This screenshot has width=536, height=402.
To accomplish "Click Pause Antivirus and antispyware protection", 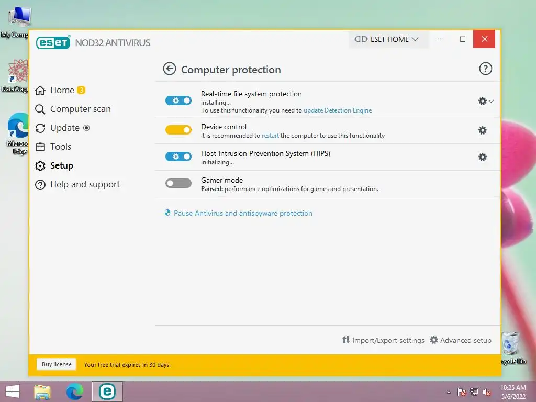I will click(243, 214).
